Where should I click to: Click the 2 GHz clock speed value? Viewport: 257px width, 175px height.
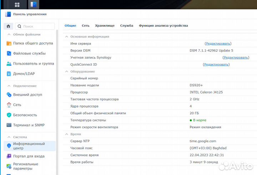pos(195,99)
